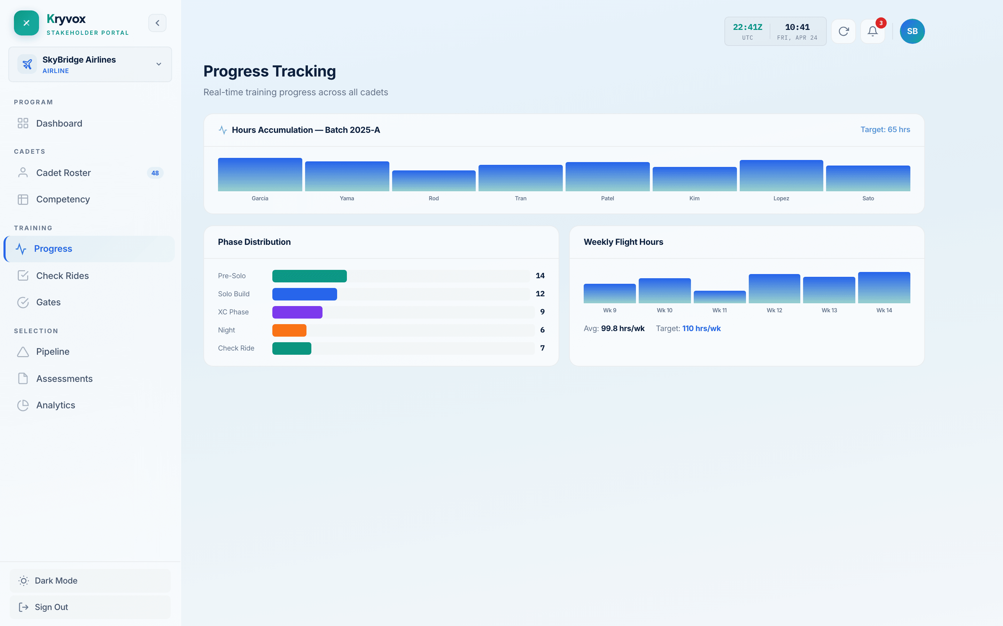Click the Tran hours bar
1003x626 pixels.
(521, 178)
